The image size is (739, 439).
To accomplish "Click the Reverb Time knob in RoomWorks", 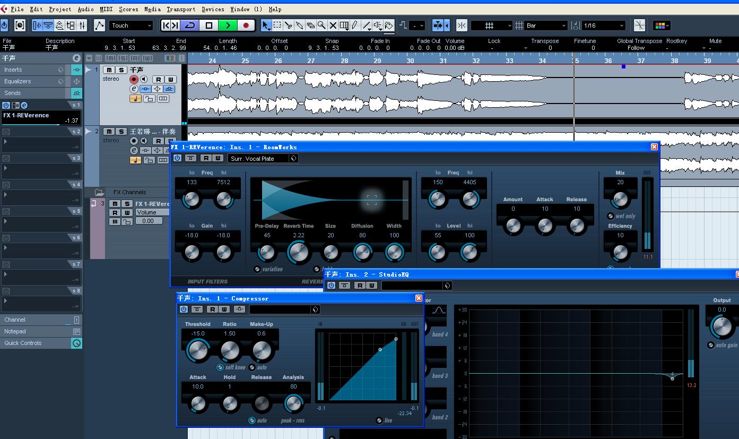I will click(x=299, y=252).
